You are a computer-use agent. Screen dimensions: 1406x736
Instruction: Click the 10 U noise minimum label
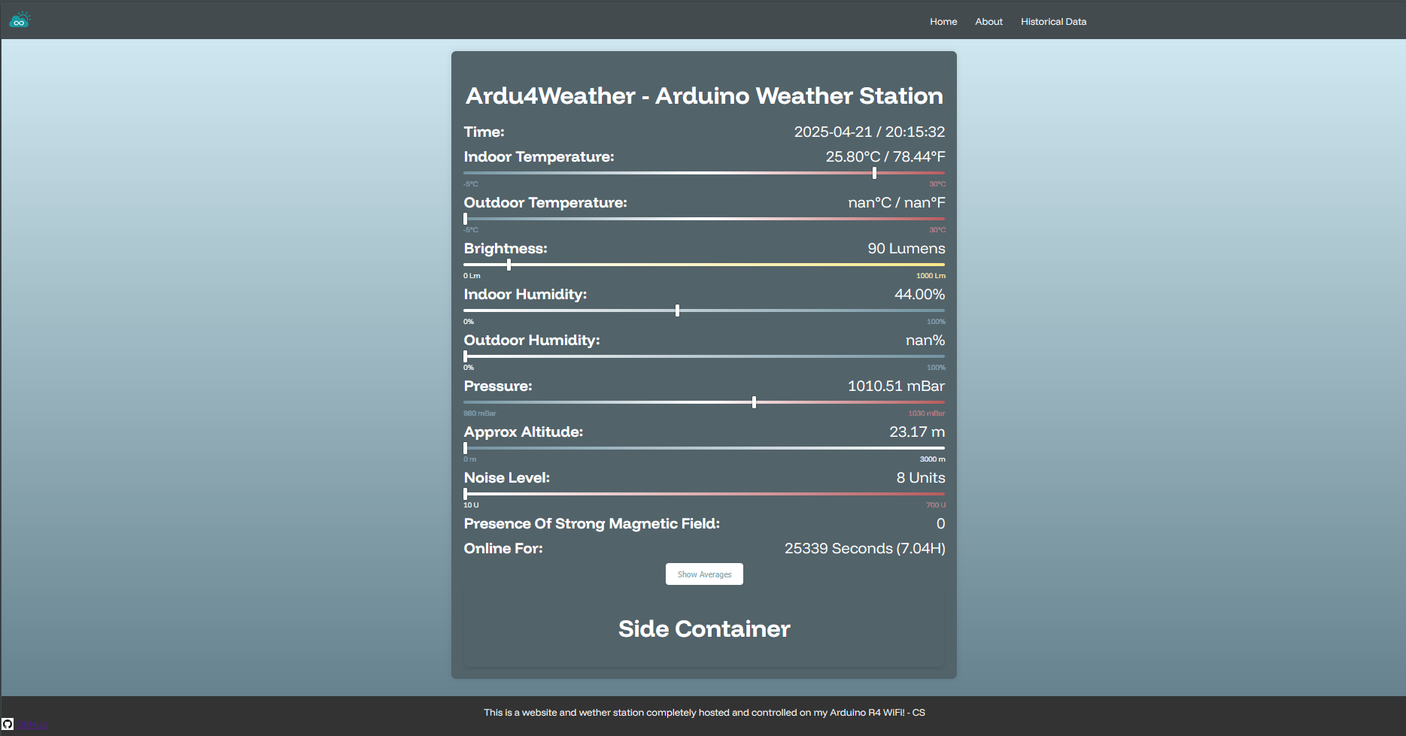[x=471, y=505]
